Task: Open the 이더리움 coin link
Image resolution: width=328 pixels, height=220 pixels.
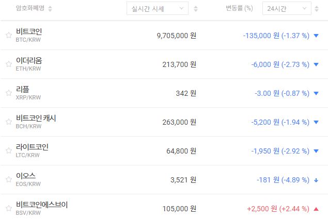Action: coord(29,61)
